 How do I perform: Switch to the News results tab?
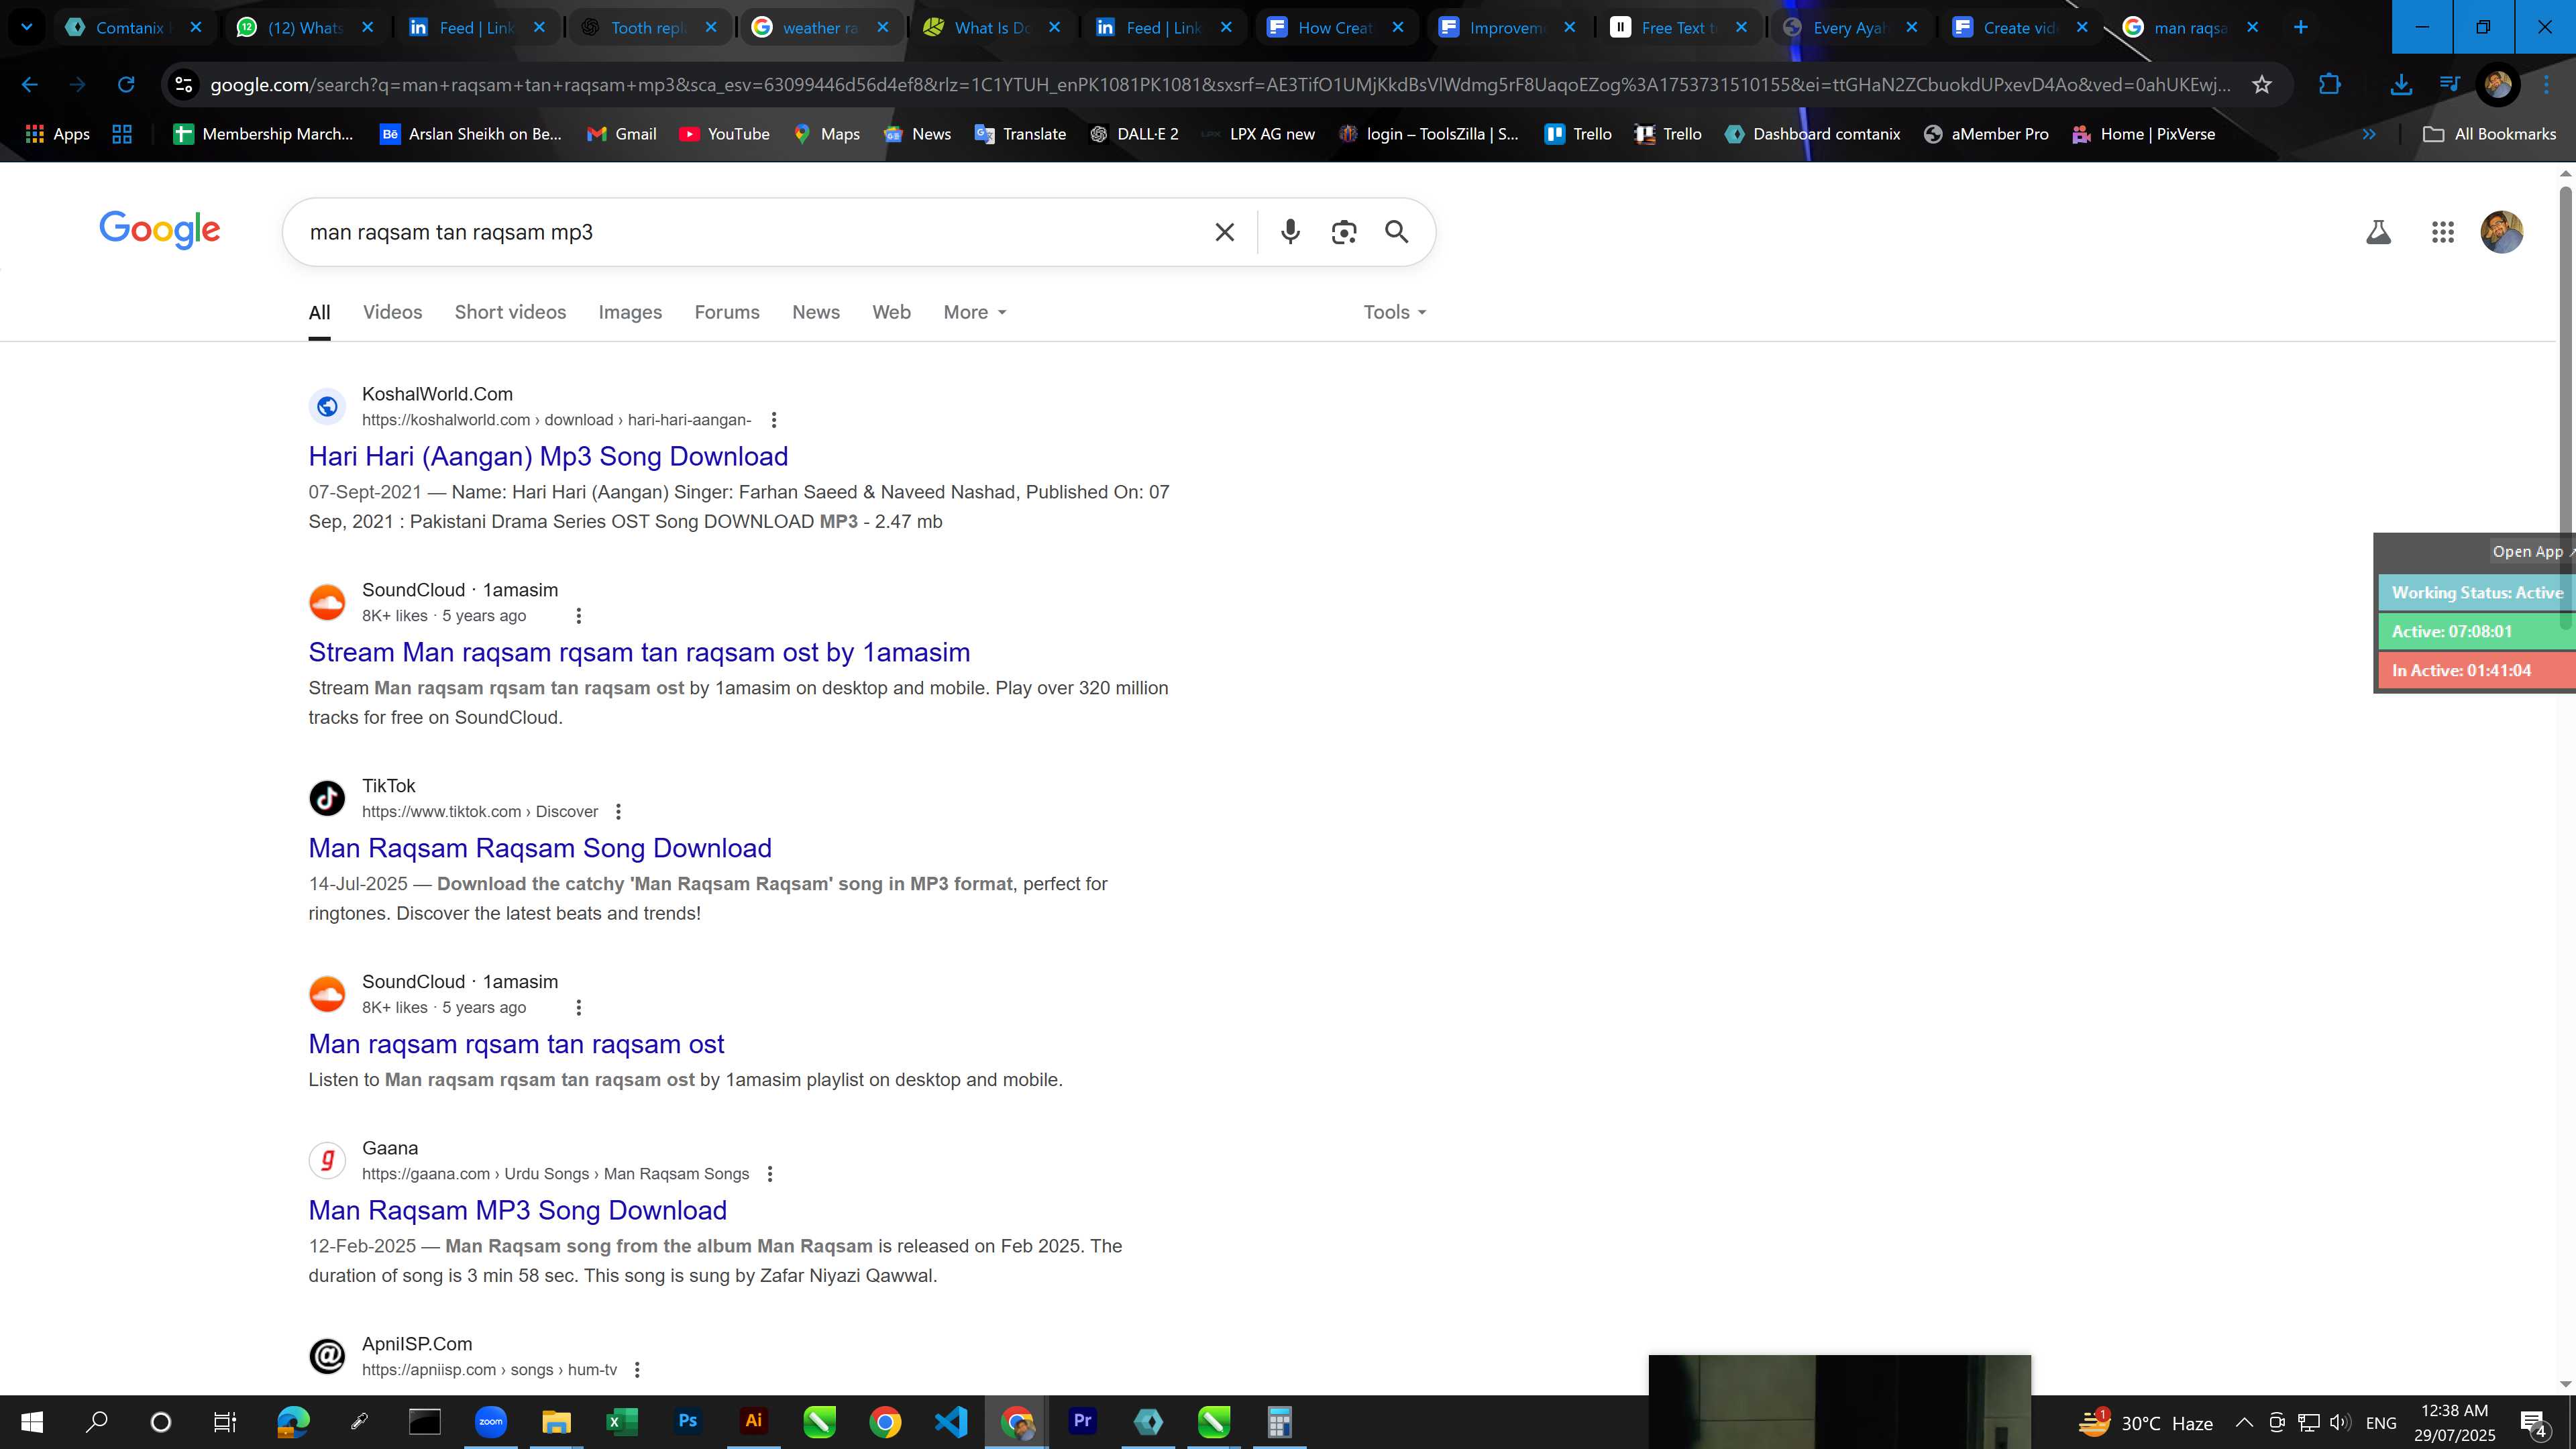[x=816, y=312]
